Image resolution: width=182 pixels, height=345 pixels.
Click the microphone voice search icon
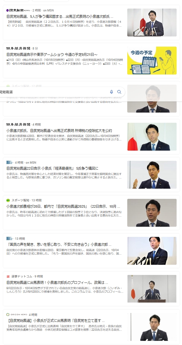point(111,92)
